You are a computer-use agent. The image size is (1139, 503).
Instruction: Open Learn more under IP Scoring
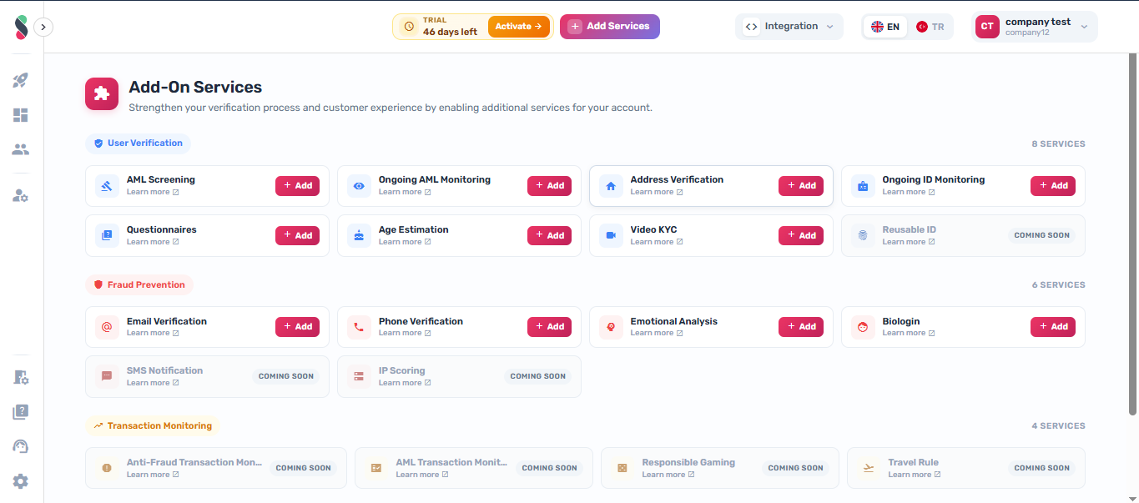tap(405, 383)
